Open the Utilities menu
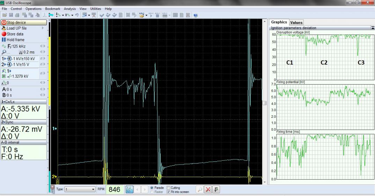 coord(96,8)
